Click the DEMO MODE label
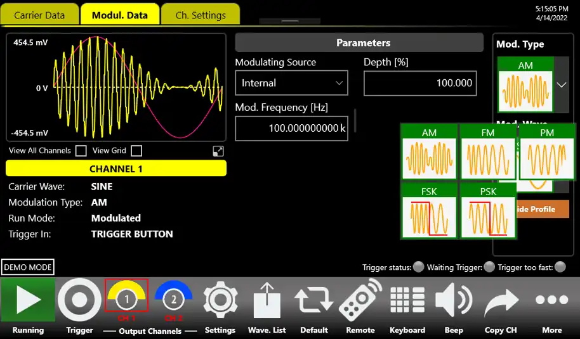The image size is (580, 339). 28,267
